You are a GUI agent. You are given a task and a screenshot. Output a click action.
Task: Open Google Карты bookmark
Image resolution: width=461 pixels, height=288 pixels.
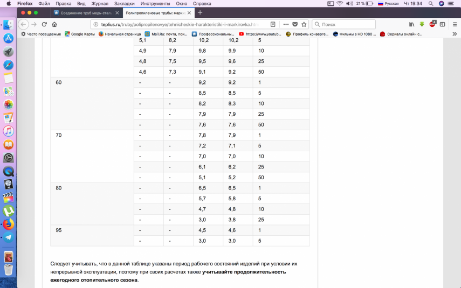[80, 34]
